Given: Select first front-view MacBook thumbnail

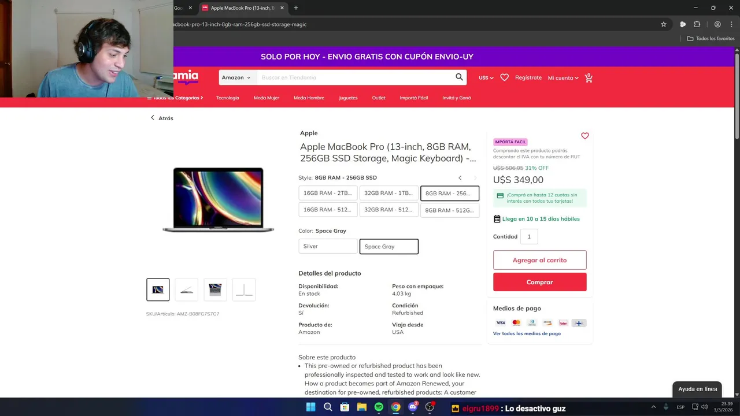Looking at the screenshot, I should pos(158,289).
